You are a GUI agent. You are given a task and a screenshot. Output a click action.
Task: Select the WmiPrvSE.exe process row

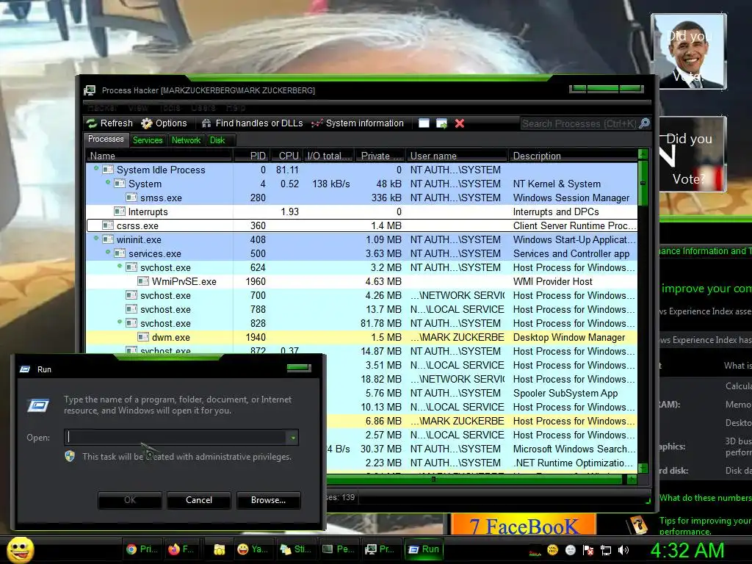click(361, 281)
